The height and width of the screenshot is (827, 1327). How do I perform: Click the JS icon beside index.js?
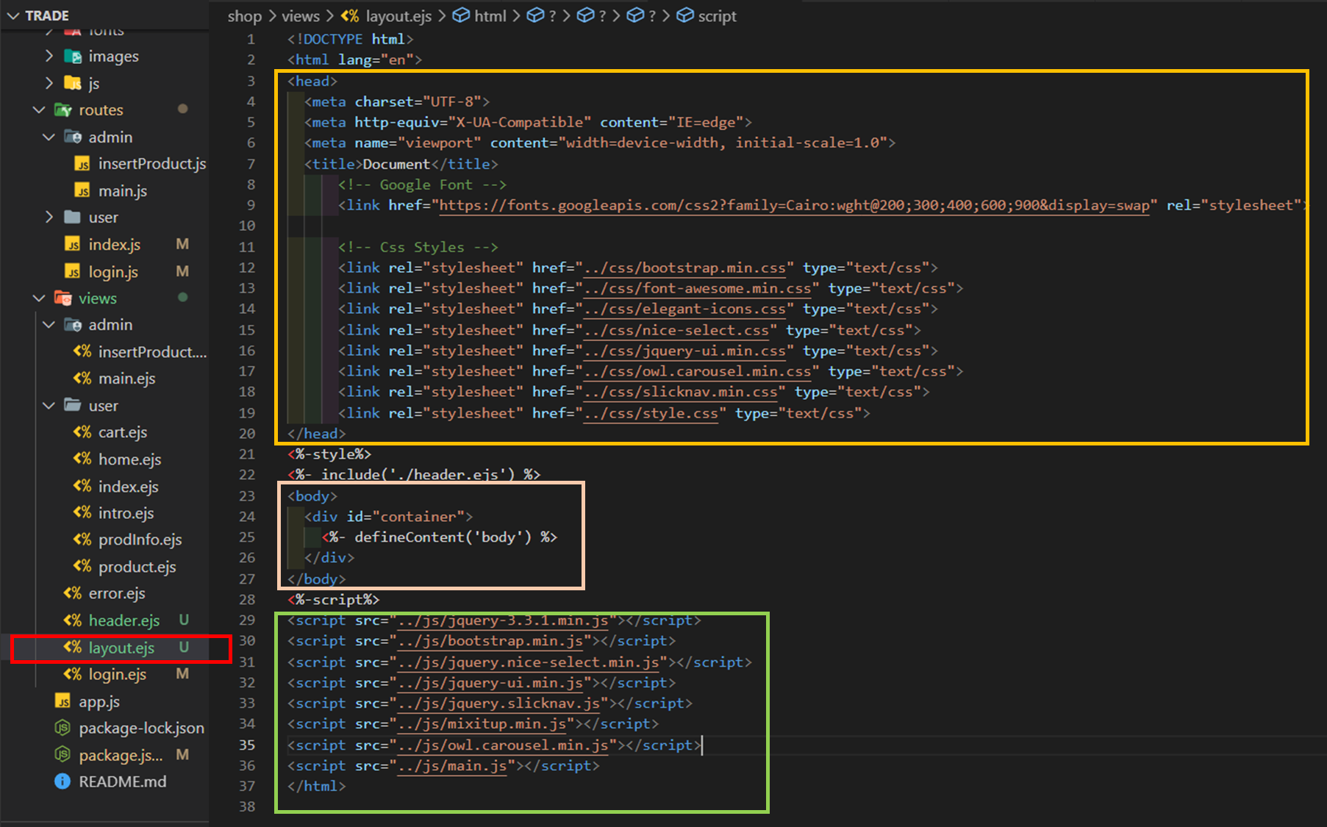[72, 244]
